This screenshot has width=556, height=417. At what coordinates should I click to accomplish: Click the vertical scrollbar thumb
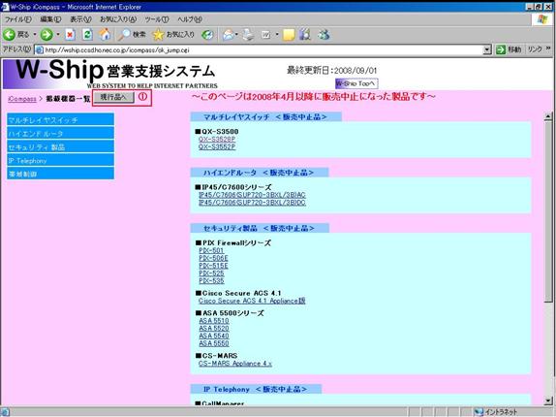[548, 211]
